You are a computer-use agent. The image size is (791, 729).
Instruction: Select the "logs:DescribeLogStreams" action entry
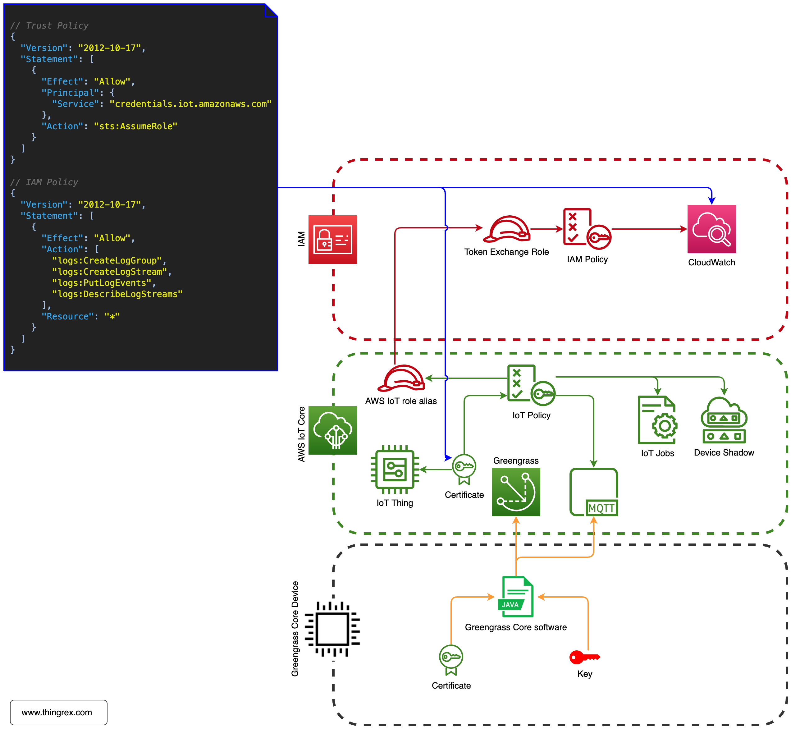click(x=117, y=294)
